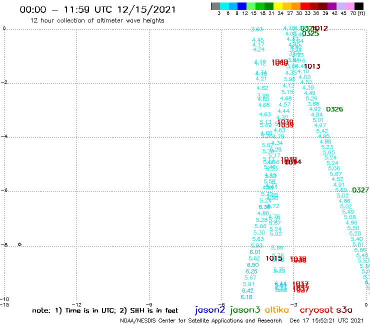Click the green track time label 0325
This screenshot has height=325, width=370.
point(310,34)
